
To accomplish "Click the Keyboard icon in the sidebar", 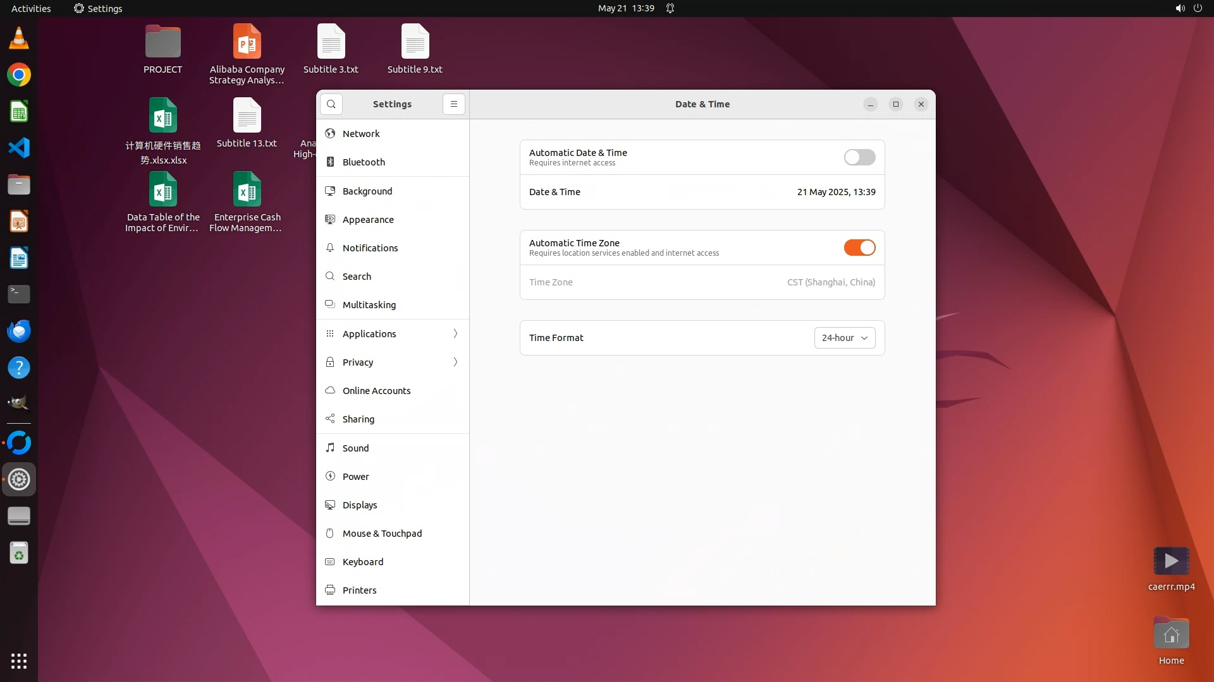I will pos(330,562).
